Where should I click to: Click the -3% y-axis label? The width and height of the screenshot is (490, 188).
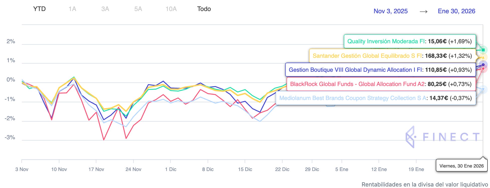point(10,137)
